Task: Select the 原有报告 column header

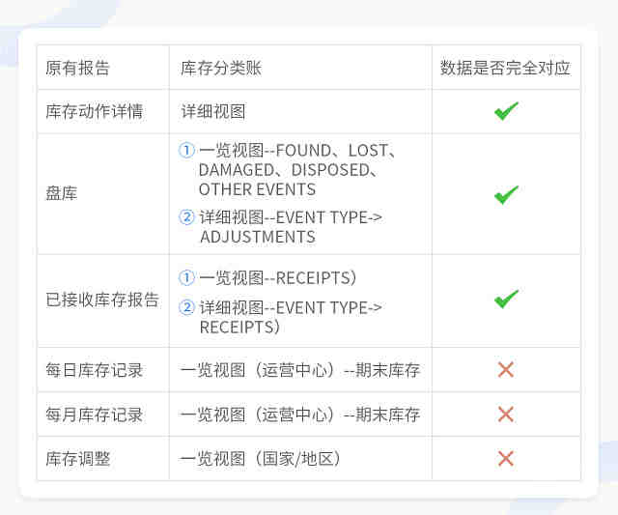Action: click(x=77, y=68)
